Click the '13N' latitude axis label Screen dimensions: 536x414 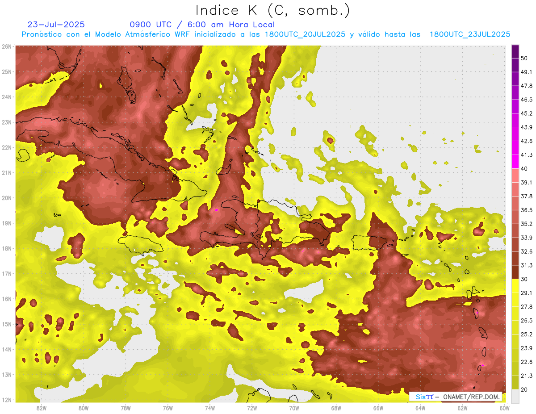tap(6, 374)
